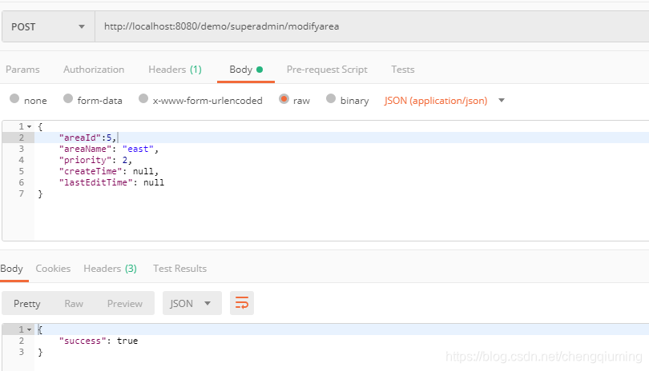Open the Pre-request Script tab
The height and width of the screenshot is (371, 649).
coord(327,70)
